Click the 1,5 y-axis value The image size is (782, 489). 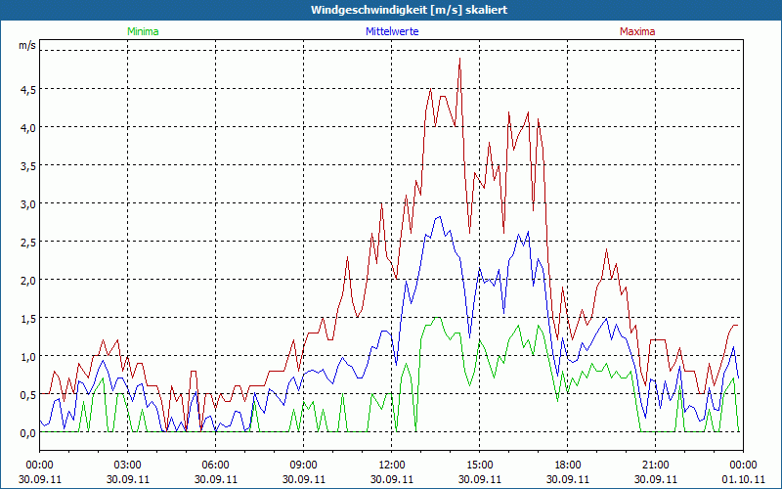click(28, 319)
